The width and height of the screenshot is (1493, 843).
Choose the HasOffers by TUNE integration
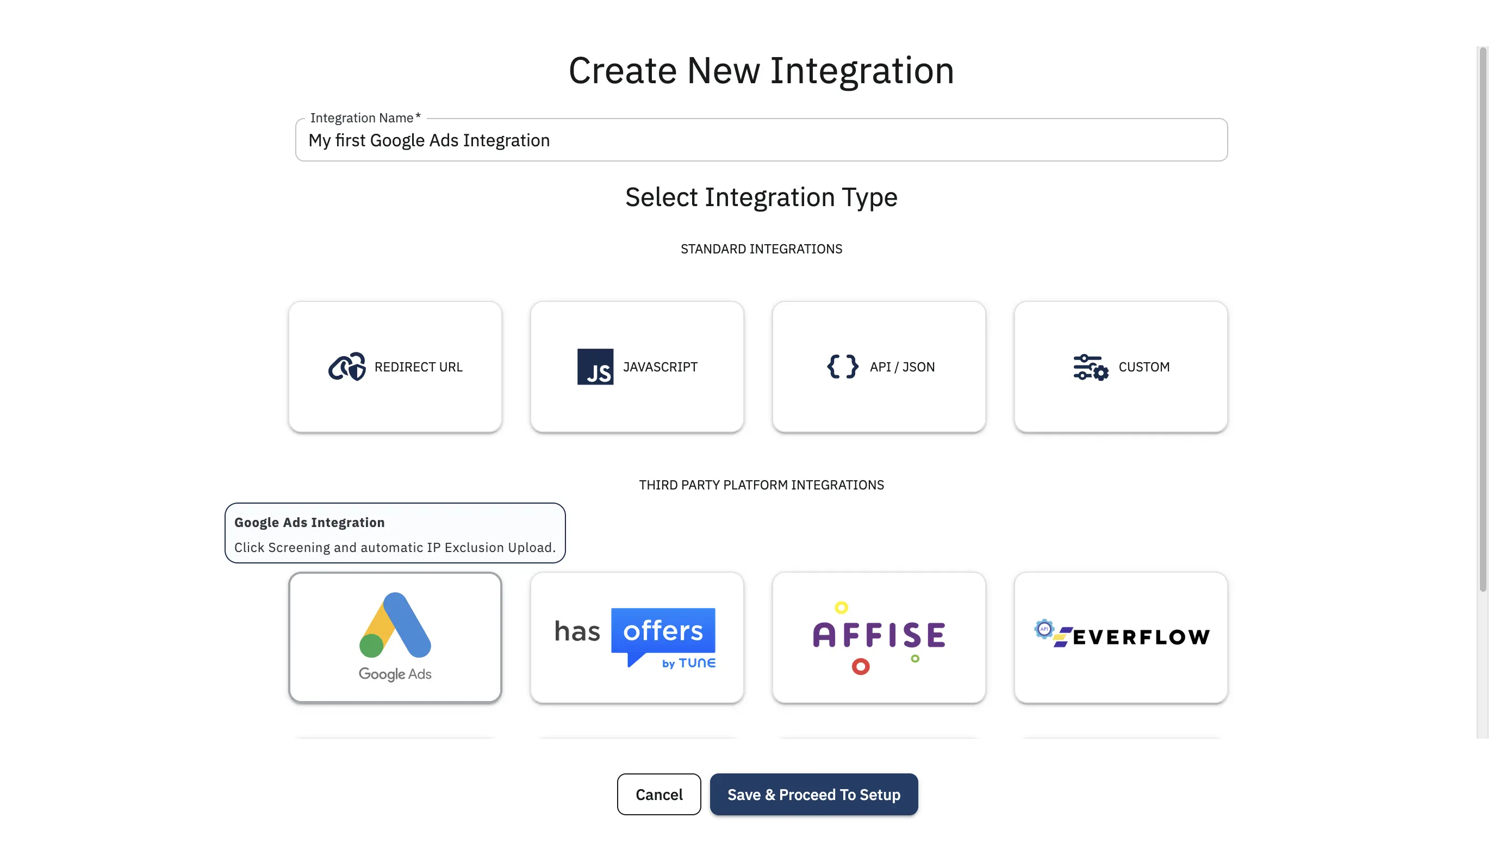pyautogui.click(x=636, y=636)
